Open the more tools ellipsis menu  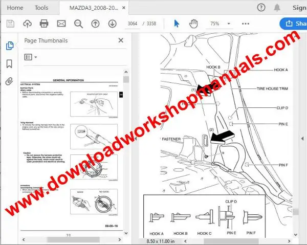tap(246, 24)
